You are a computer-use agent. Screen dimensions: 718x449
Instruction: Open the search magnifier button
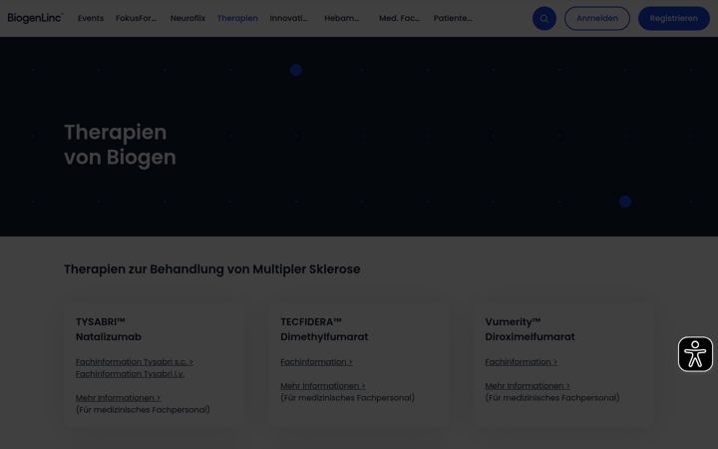click(x=544, y=18)
